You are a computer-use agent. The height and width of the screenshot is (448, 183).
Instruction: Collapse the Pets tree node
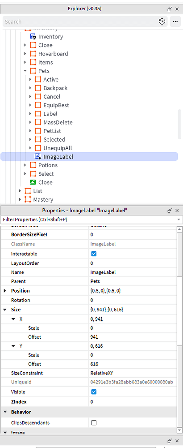[x=25, y=71]
